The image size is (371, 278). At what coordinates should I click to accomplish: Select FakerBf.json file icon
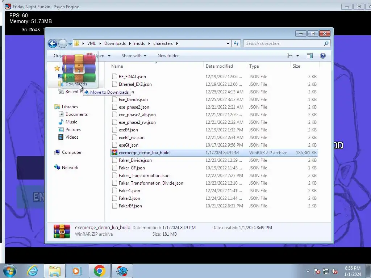(114, 206)
